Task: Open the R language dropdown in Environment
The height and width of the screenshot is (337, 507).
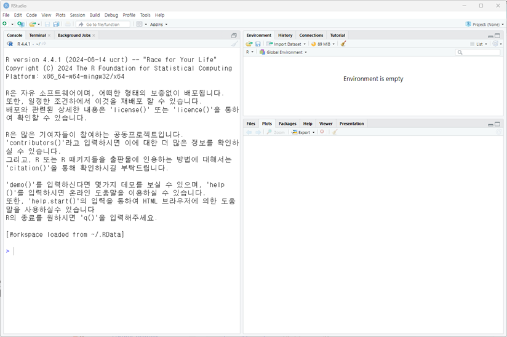Action: point(250,52)
